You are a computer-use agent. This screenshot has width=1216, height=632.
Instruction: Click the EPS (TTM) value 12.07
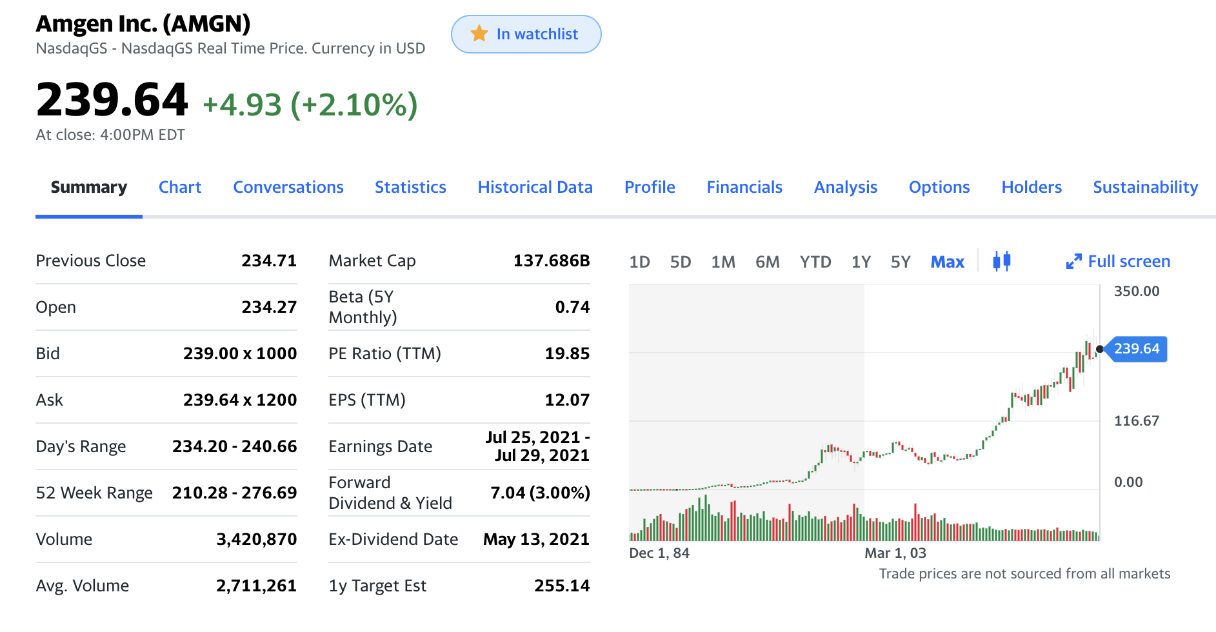pyautogui.click(x=567, y=400)
